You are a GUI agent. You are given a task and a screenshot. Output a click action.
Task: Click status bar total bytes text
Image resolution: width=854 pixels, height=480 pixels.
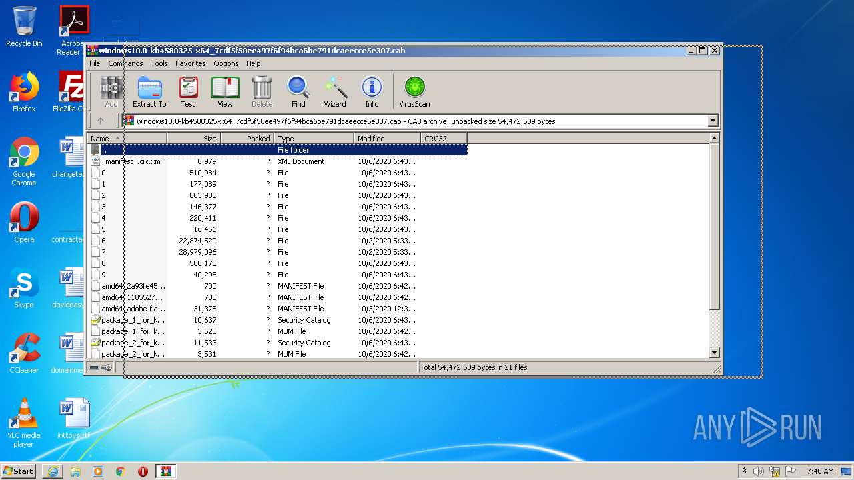[x=473, y=367]
